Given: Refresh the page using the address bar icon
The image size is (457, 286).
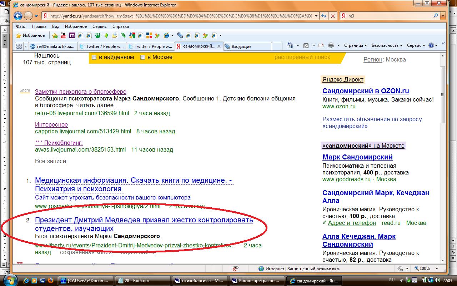Looking at the screenshot, I should (x=324, y=16).
